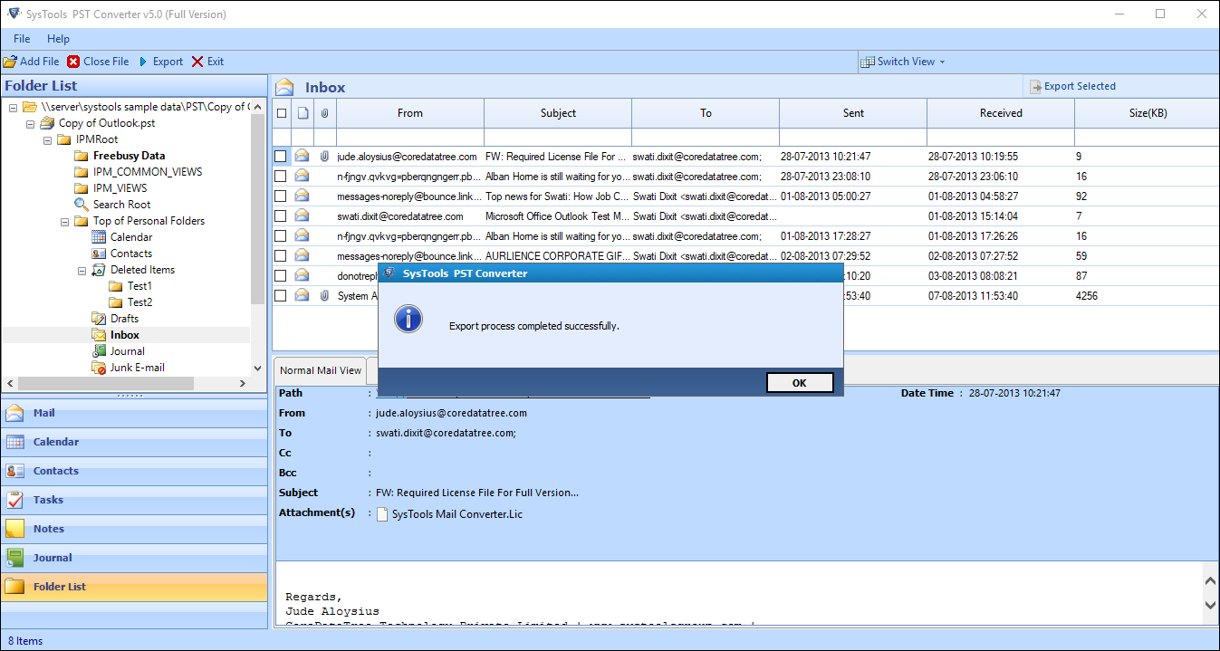Click the Exit X icon in toolbar
This screenshot has width=1220, height=651.
(x=197, y=62)
